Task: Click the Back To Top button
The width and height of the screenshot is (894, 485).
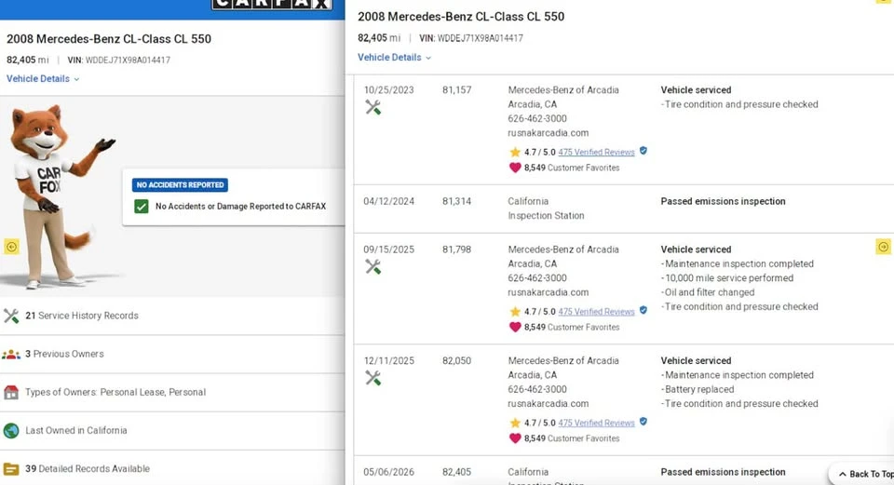Action: 862,474
